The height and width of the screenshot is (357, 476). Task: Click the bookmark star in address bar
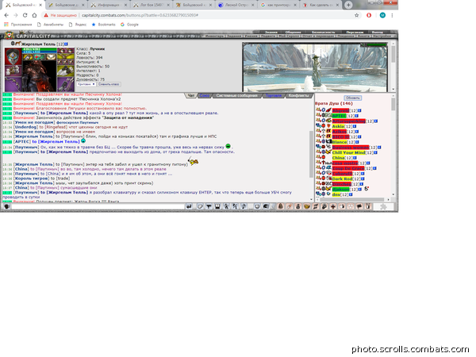pyautogui.click(x=357, y=15)
